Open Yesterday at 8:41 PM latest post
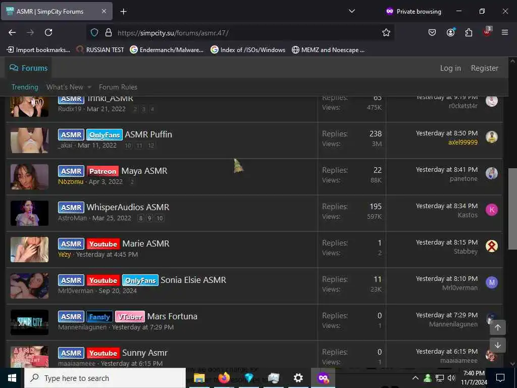The height and width of the screenshot is (388, 517). coord(446,170)
